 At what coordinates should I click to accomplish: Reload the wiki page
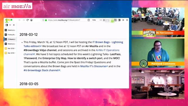click(x=27, y=20)
